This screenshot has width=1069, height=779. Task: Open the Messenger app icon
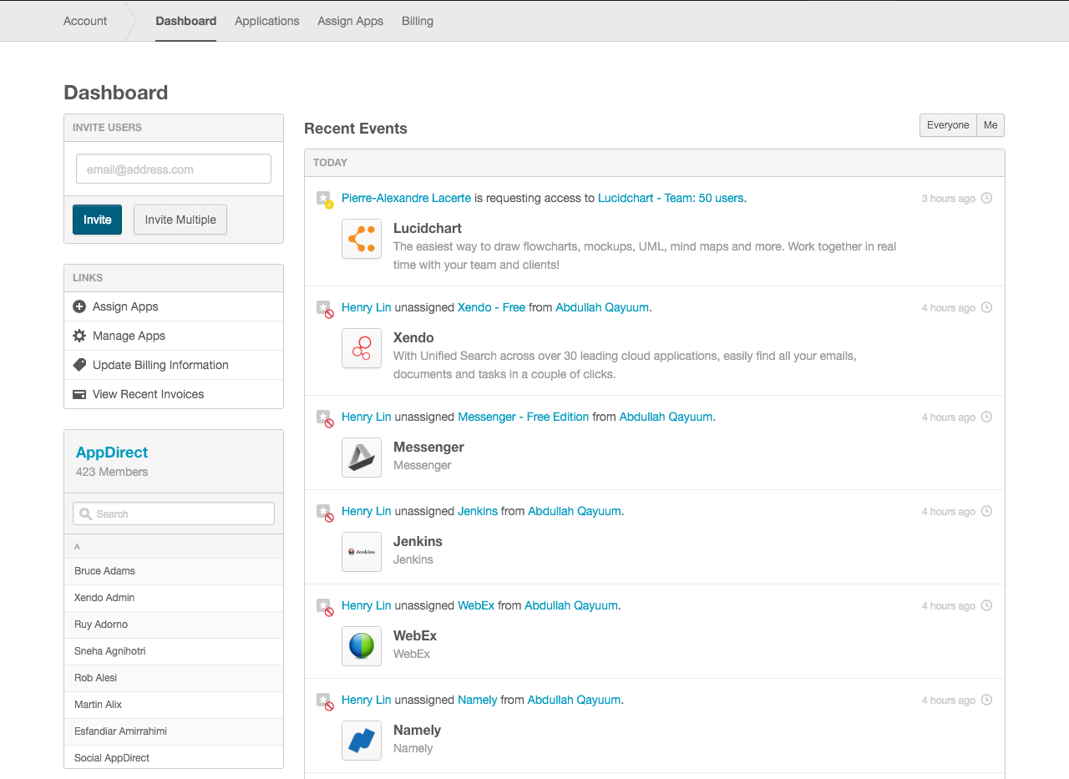coord(362,458)
